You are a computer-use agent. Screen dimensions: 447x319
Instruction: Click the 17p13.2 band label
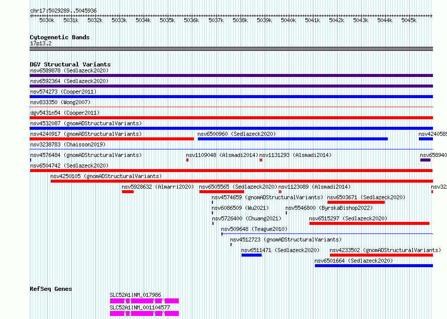click(x=41, y=43)
